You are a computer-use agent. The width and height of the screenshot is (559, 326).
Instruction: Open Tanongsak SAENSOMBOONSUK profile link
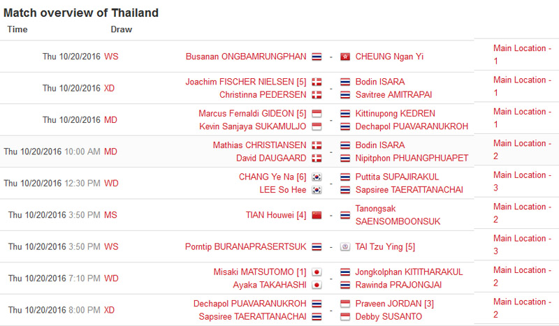(x=398, y=215)
